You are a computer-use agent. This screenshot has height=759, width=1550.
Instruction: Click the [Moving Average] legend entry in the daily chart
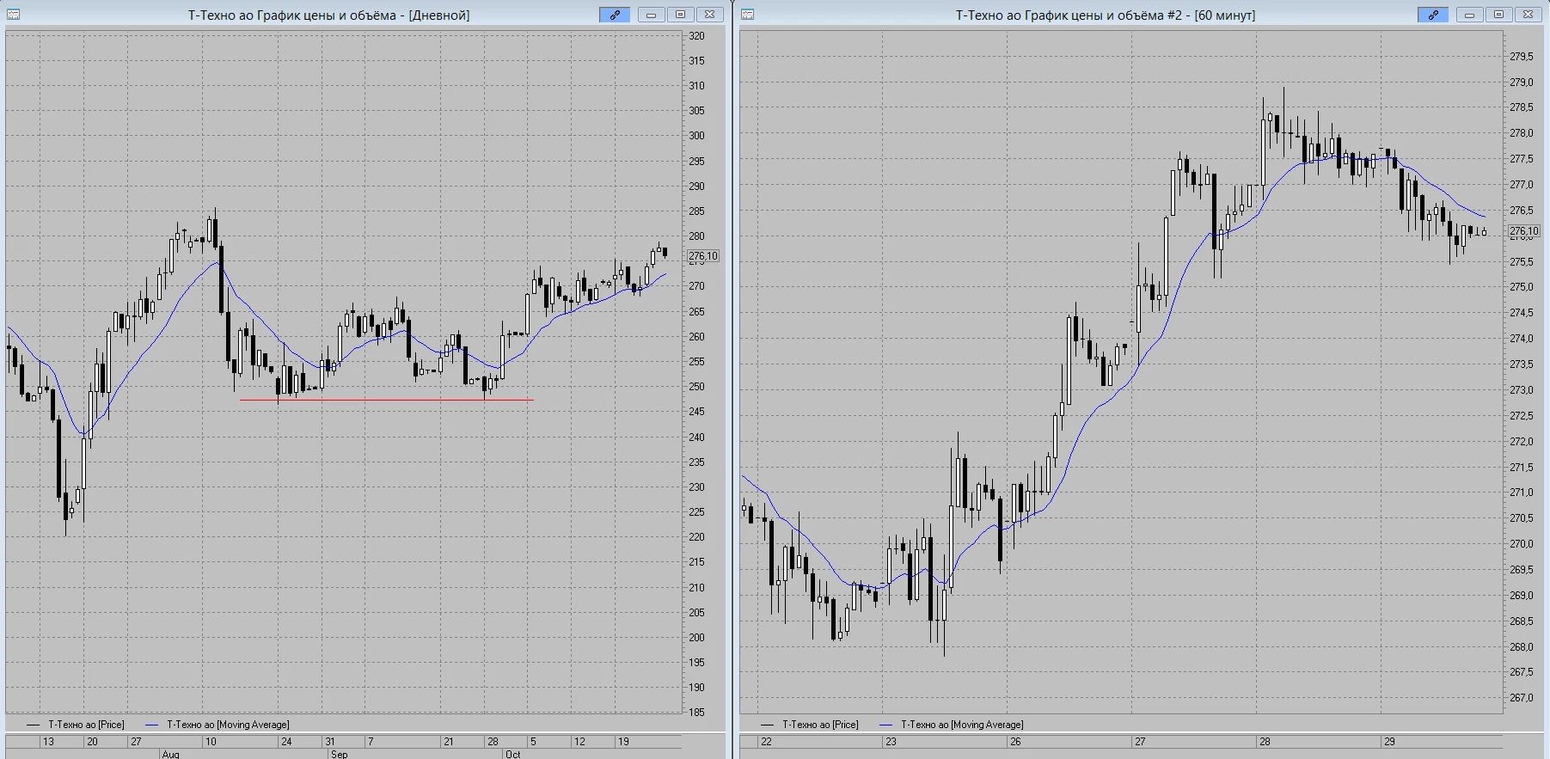tap(228, 725)
